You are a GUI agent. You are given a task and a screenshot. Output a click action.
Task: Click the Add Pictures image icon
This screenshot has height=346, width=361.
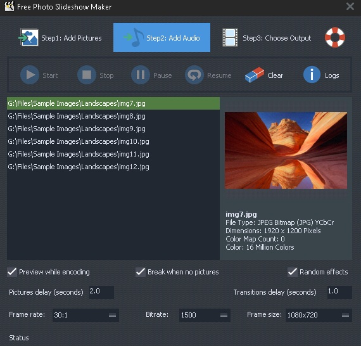[28, 37]
